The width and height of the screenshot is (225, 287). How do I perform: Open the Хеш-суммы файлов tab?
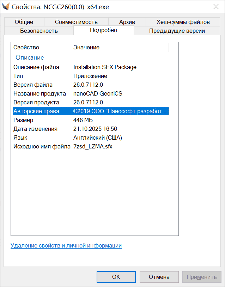(183, 22)
